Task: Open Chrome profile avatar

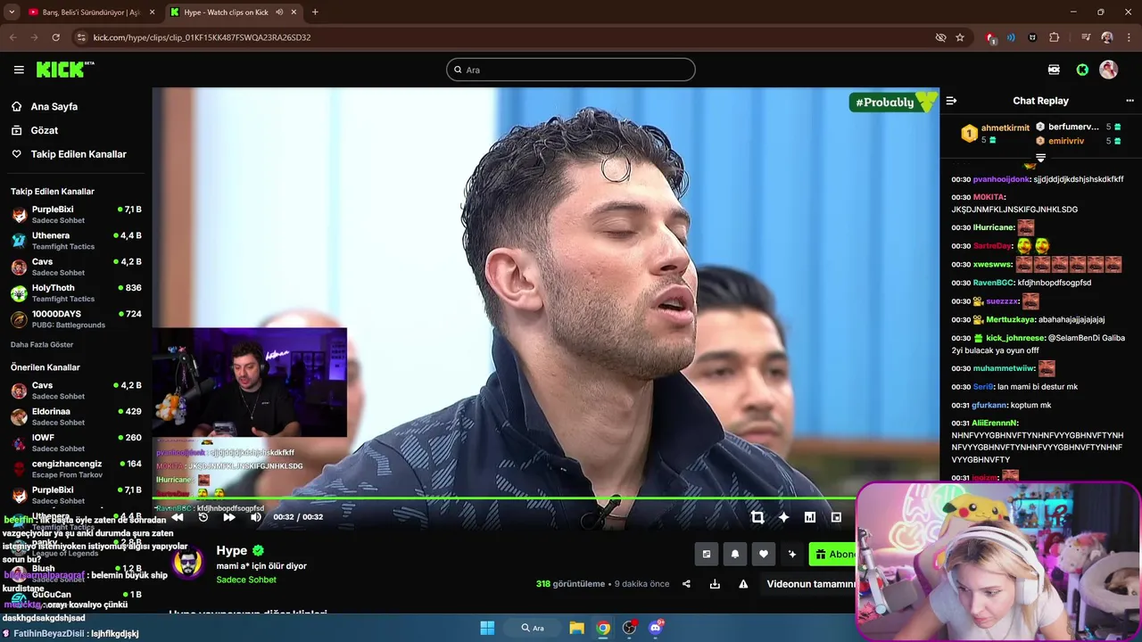Action: coord(1107,37)
